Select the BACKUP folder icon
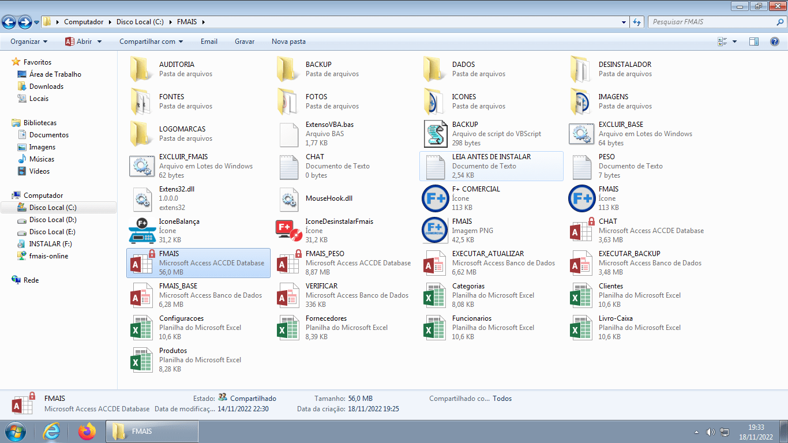The height and width of the screenshot is (443, 788). point(287,69)
